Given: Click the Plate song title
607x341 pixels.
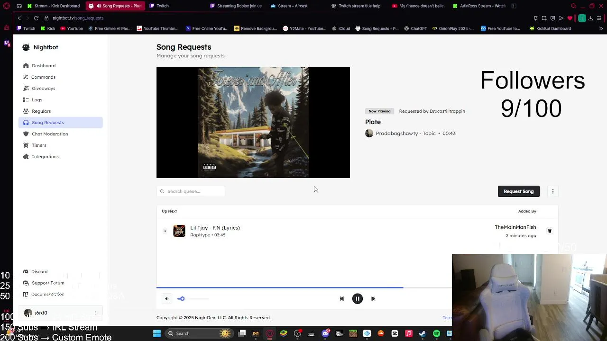Looking at the screenshot, I should point(373,122).
